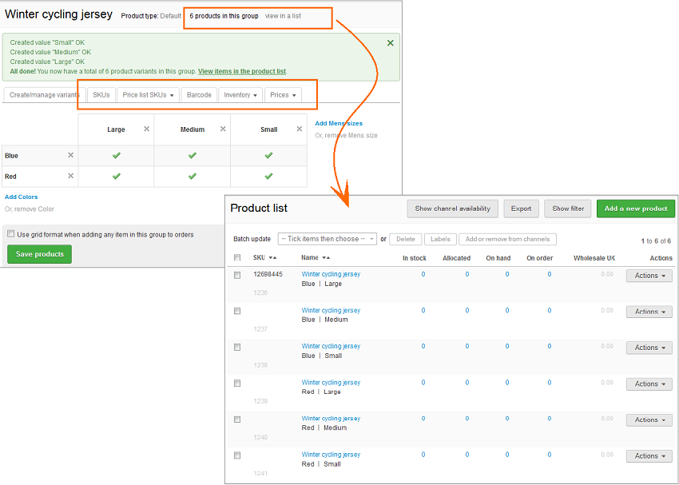This screenshot has height=485, width=679.
Task: Toggle the Red Small variant checkmark
Action: pos(268,176)
